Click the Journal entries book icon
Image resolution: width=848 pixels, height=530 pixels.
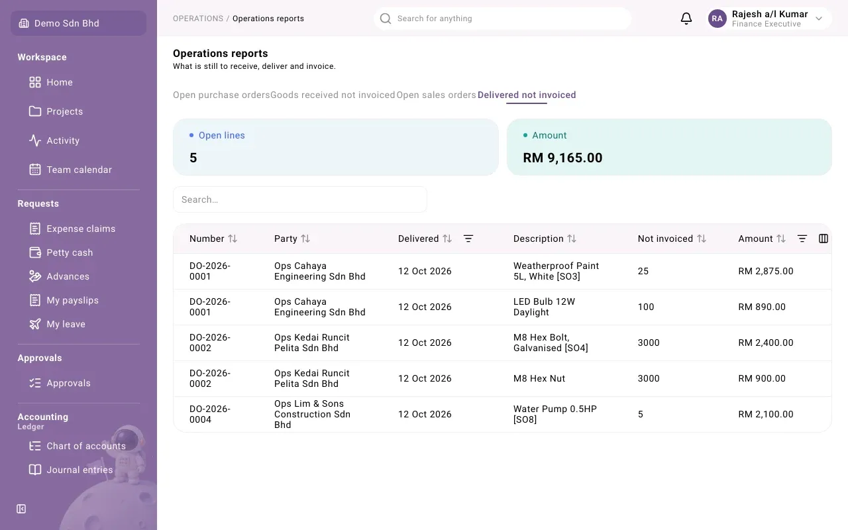35,470
